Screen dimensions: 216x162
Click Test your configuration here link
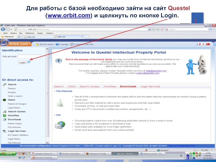[x=182, y=146]
